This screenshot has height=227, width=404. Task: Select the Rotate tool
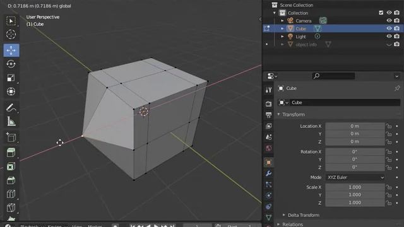[x=11, y=64]
